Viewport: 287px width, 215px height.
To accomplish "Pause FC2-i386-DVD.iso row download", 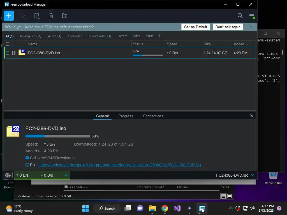I will point(14,53).
